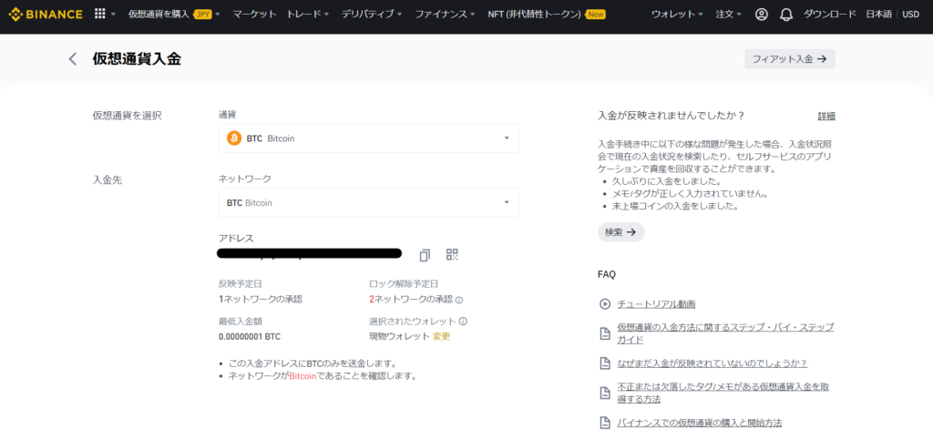Viewport: 933px width, 440px height.
Task: Click the 0.00000001 BTC minimum deposit value
Action: (x=250, y=336)
